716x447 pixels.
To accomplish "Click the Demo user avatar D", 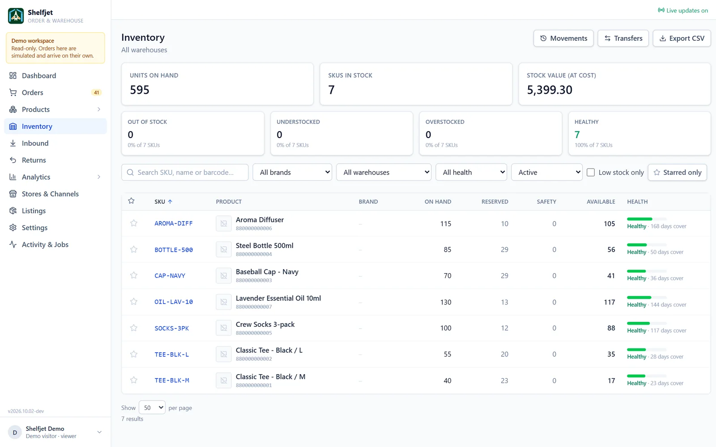I will pos(15,432).
